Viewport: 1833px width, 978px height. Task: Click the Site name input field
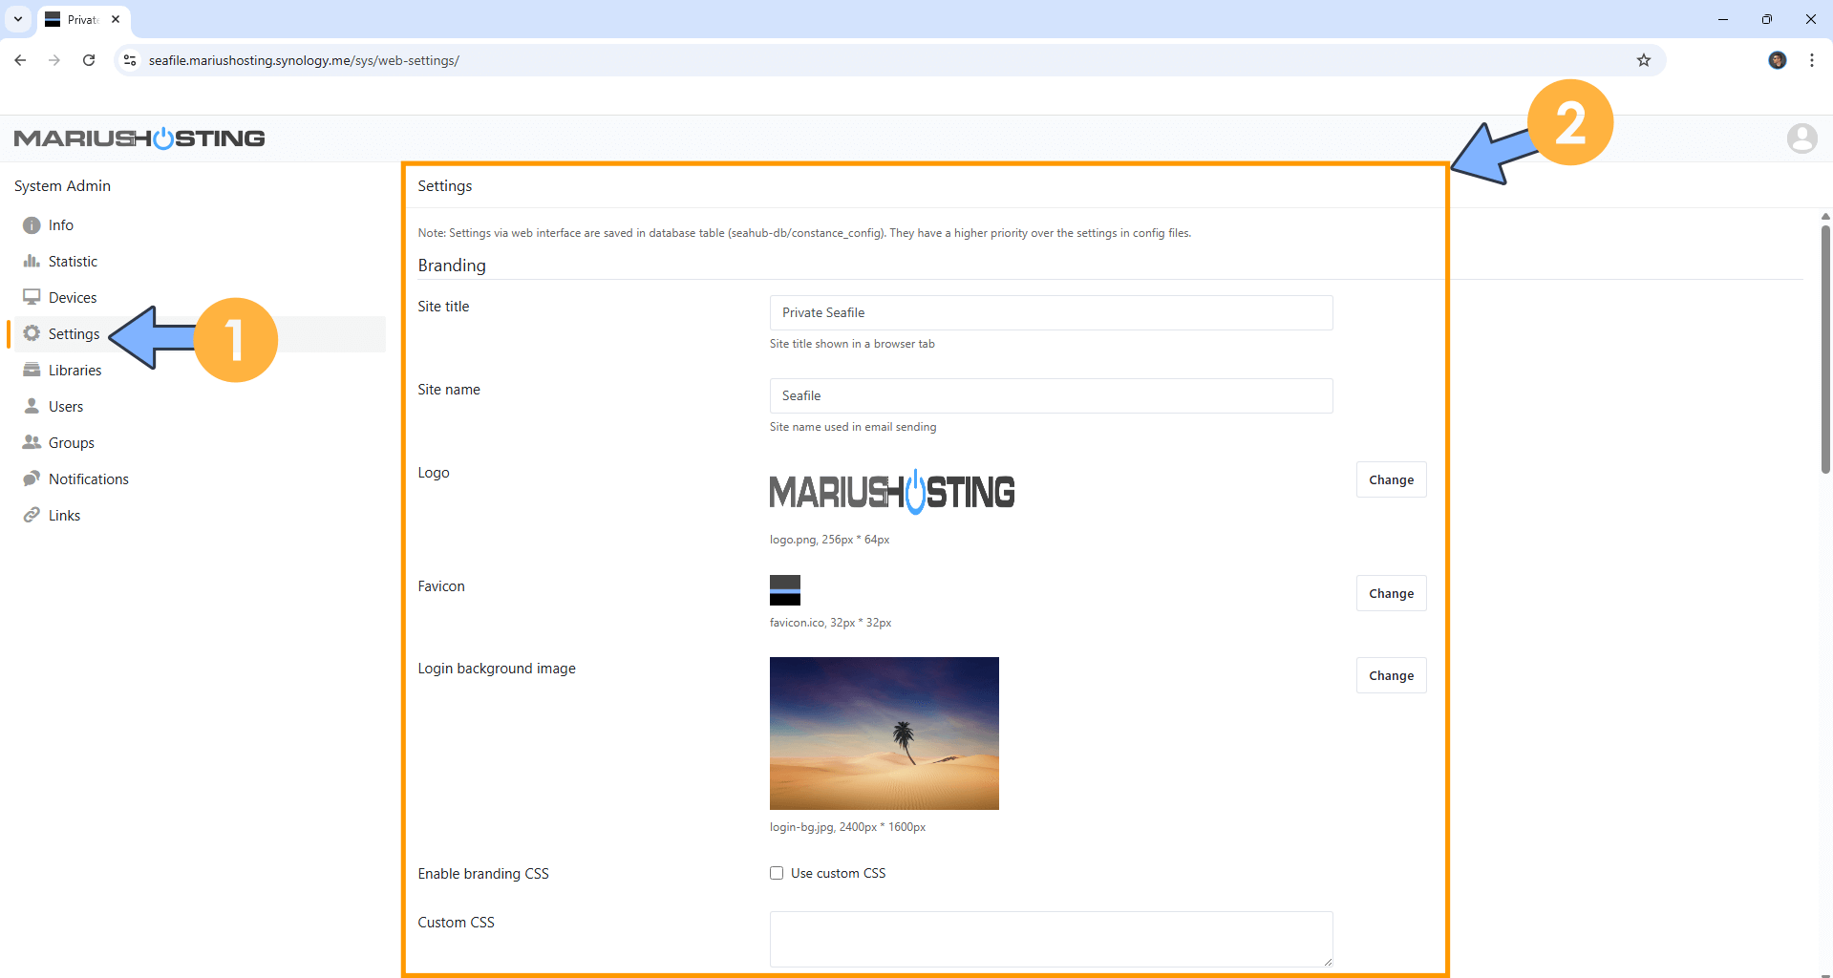click(x=1051, y=395)
